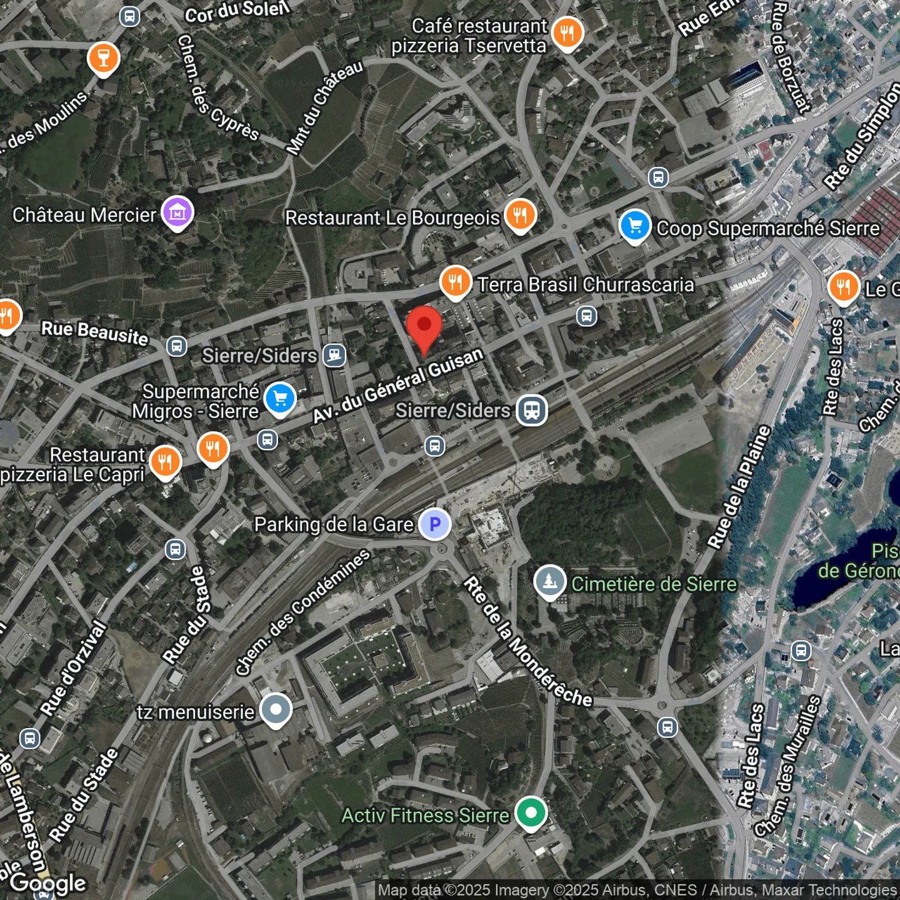Click the Google logo
The image size is (900, 900).
48,883
